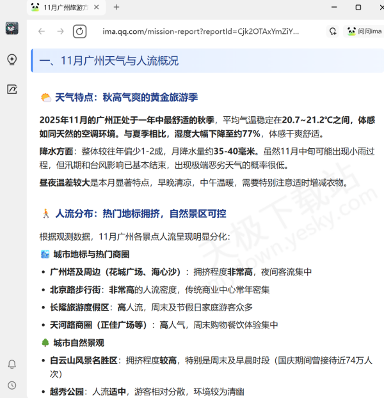Image resolution: width=384 pixels, height=398 pixels.
Task: Click the 白云山风景名胜区 bullet item
Action: pos(84,361)
